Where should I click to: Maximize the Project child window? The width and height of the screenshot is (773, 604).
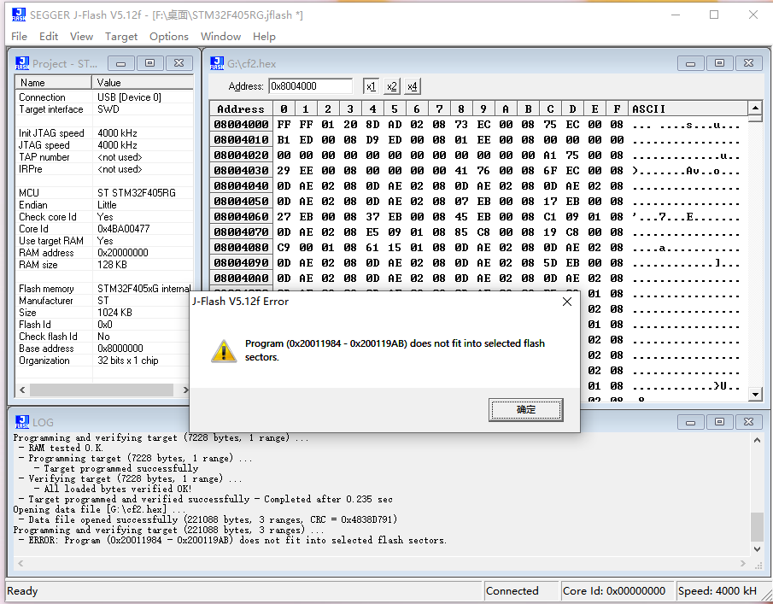tap(149, 63)
